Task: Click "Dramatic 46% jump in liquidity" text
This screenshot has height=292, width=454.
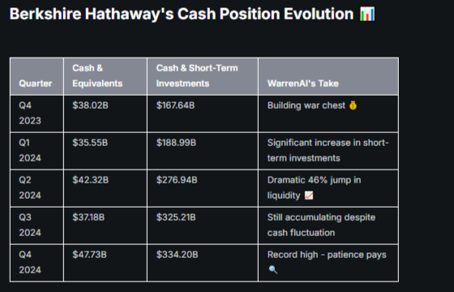Action: point(315,187)
